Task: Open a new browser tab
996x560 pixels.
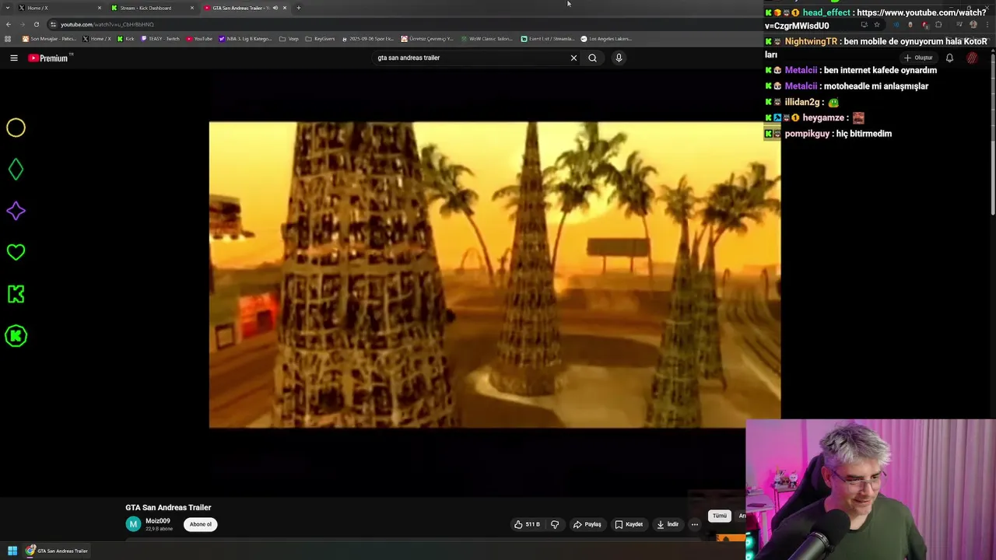Action: click(x=298, y=8)
